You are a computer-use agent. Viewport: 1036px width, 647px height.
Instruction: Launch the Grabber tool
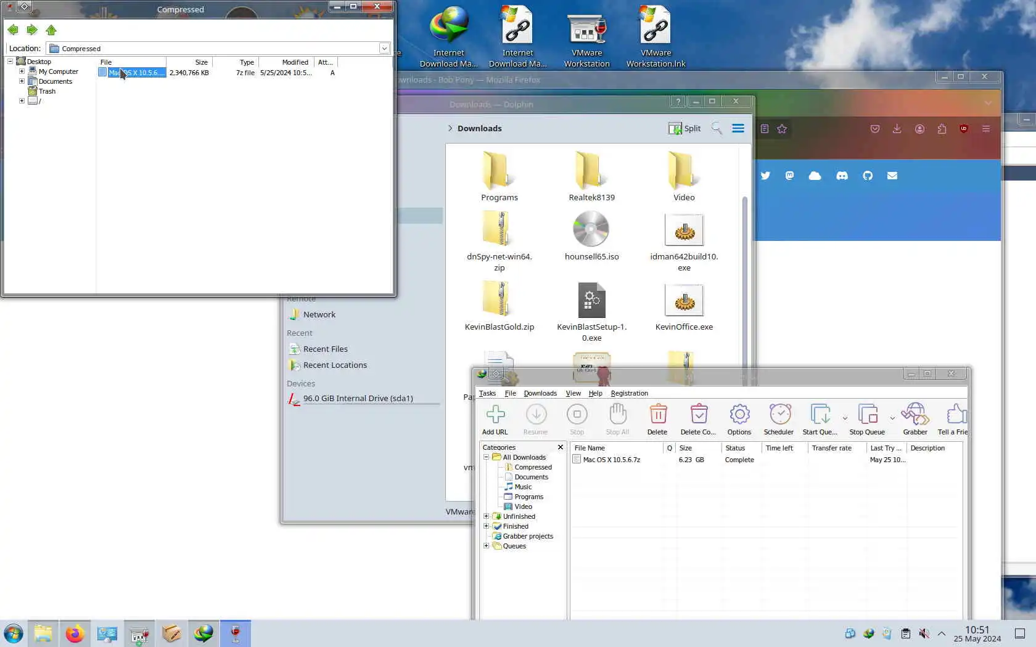click(x=915, y=419)
